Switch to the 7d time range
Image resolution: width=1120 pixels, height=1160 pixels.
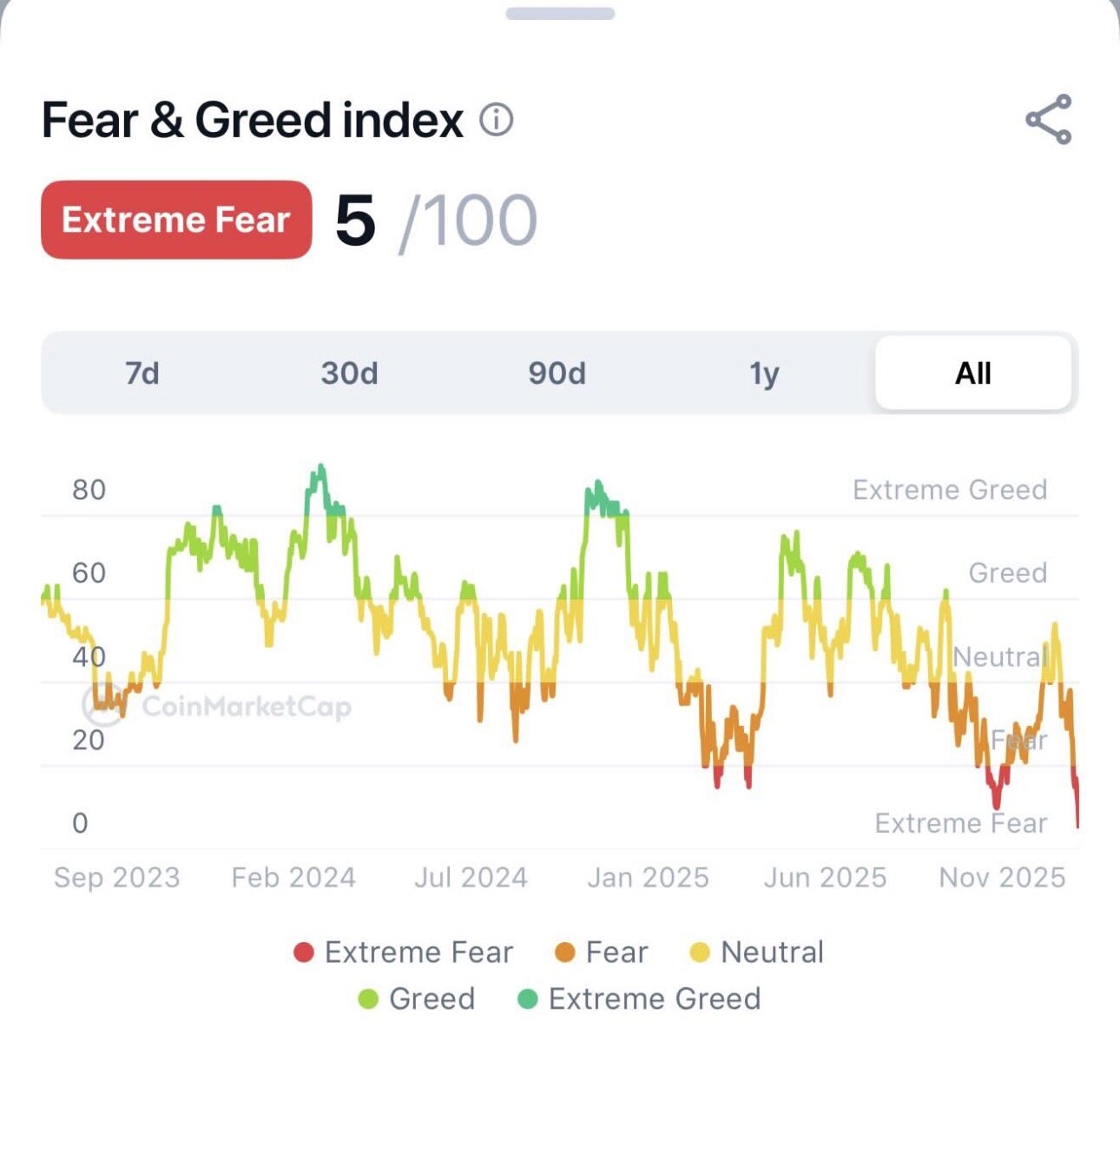pyautogui.click(x=142, y=373)
